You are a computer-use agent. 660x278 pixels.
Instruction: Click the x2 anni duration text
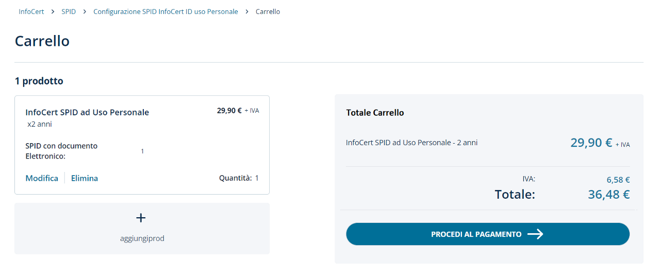40,124
